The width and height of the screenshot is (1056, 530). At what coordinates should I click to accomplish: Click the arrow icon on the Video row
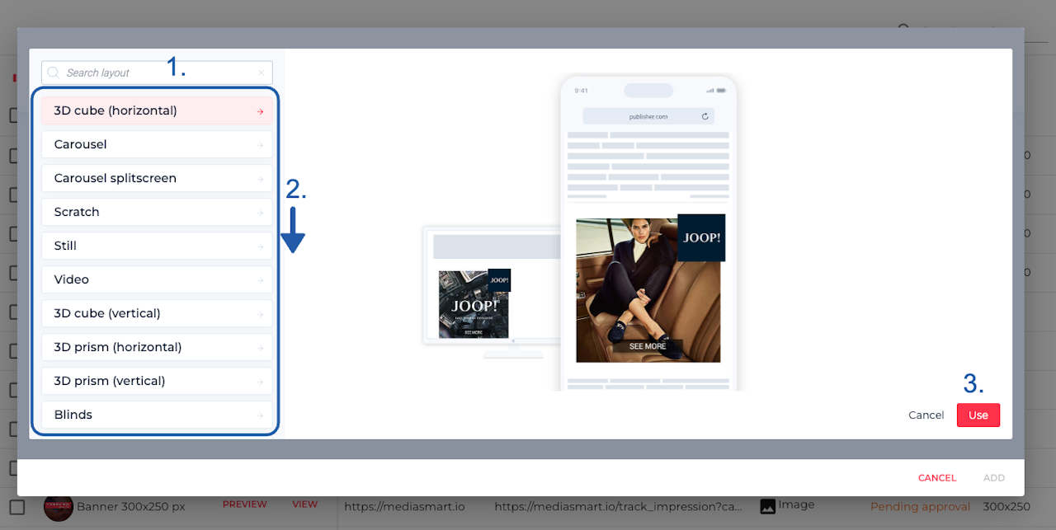click(260, 280)
